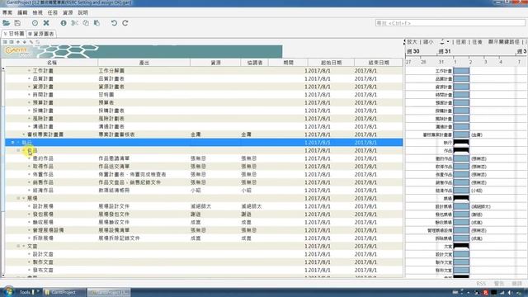
Task: Open the Windows Start button
Action: 8,291
